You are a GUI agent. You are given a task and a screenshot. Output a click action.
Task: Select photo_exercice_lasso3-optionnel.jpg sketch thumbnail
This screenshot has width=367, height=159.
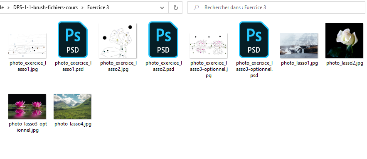(x=208, y=46)
